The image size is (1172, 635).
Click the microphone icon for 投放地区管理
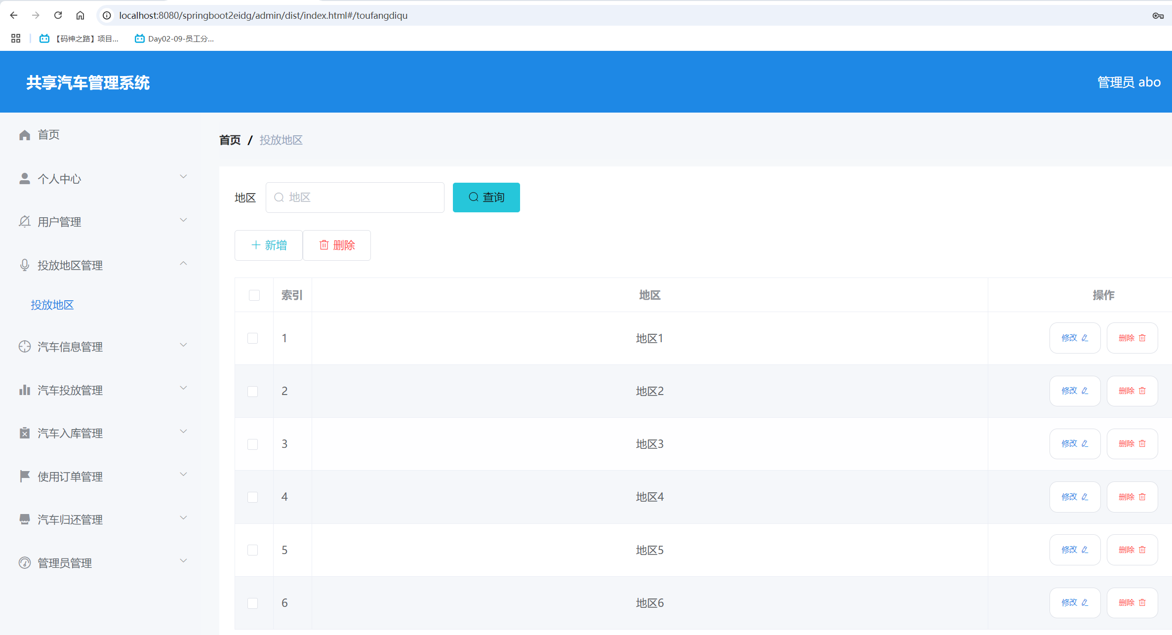[25, 265]
